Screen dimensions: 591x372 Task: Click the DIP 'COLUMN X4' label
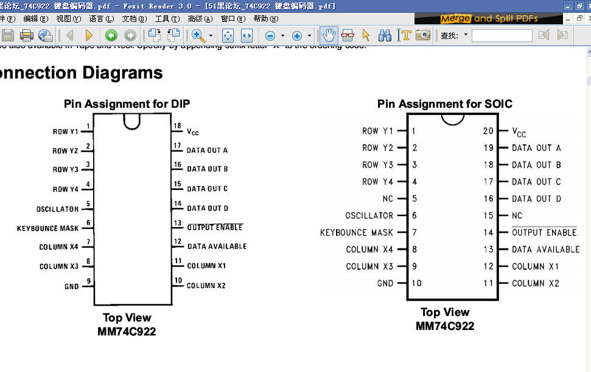(x=59, y=247)
